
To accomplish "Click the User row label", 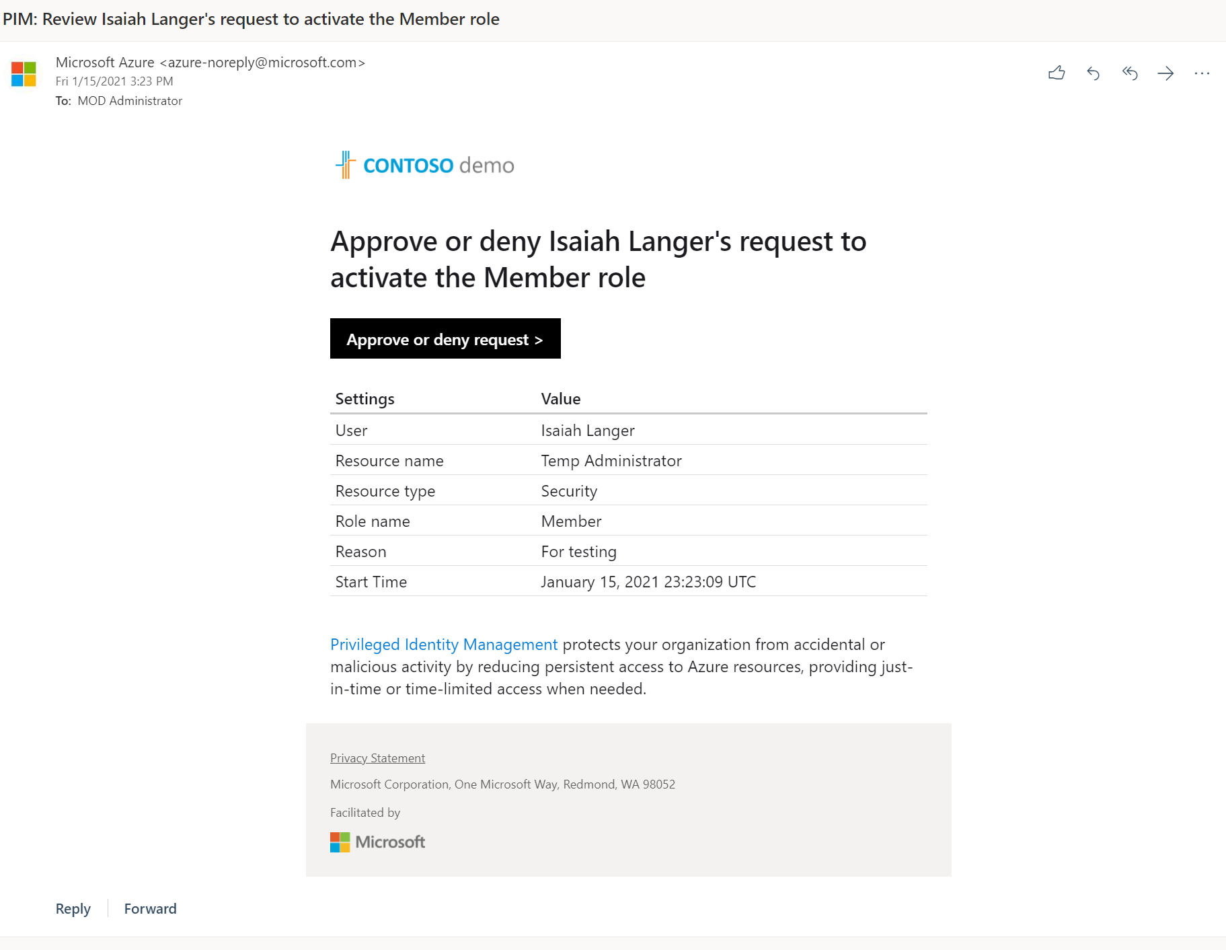I will click(x=351, y=431).
